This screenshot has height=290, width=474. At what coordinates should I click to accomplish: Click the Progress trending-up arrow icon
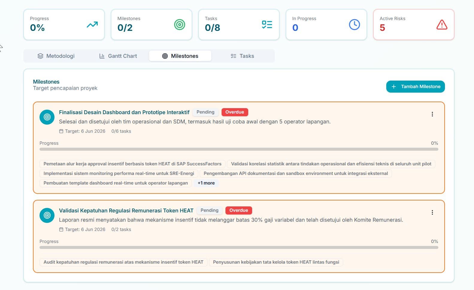[92, 25]
